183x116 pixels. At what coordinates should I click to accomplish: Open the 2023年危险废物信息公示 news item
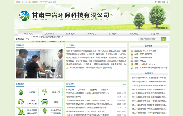click(x=88, y=100)
